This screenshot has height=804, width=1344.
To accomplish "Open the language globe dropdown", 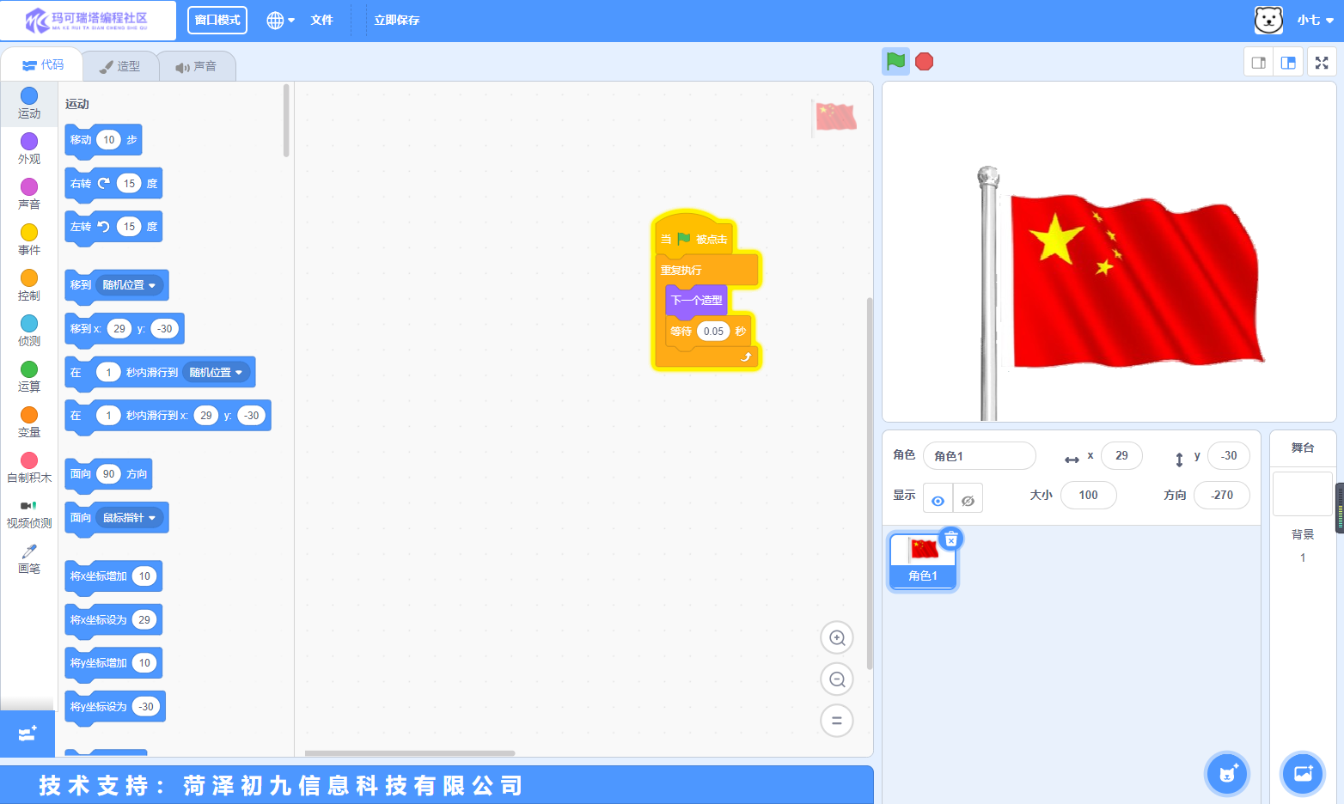I will (x=280, y=20).
